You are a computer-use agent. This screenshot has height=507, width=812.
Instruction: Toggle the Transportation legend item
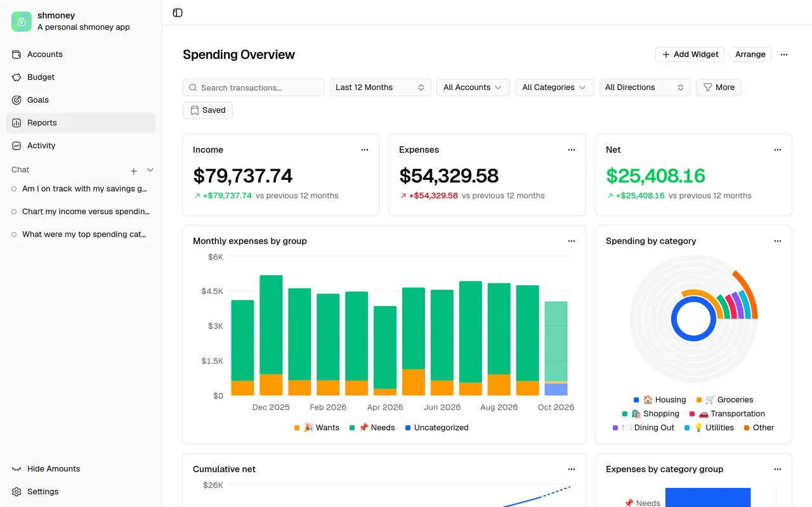point(727,414)
